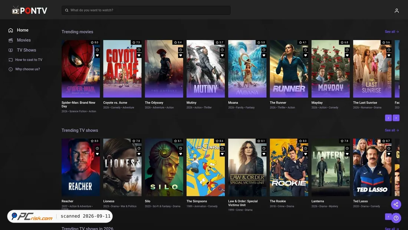The height and width of the screenshot is (230, 408).
Task: Open the Mayday movie poster
Action: (x=330, y=69)
